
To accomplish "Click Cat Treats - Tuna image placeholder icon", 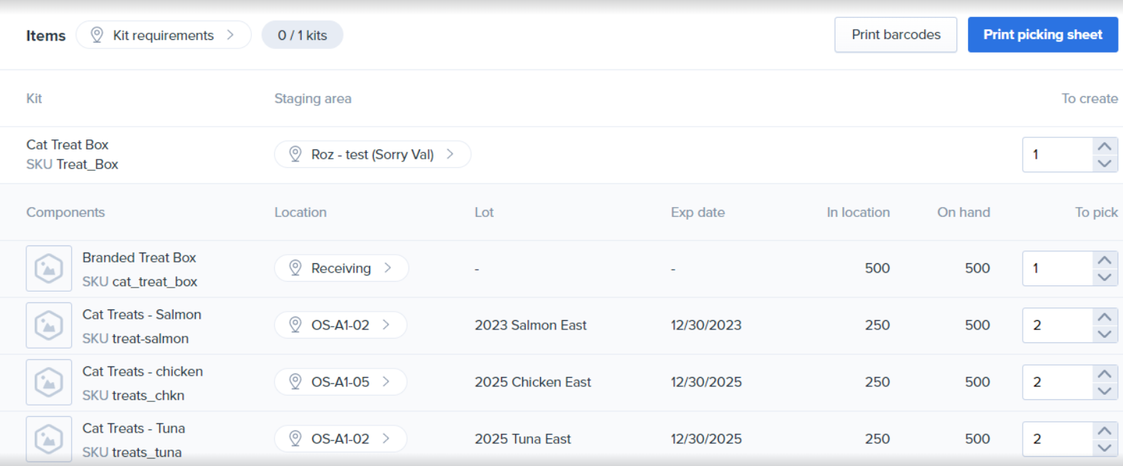I will [x=48, y=440].
